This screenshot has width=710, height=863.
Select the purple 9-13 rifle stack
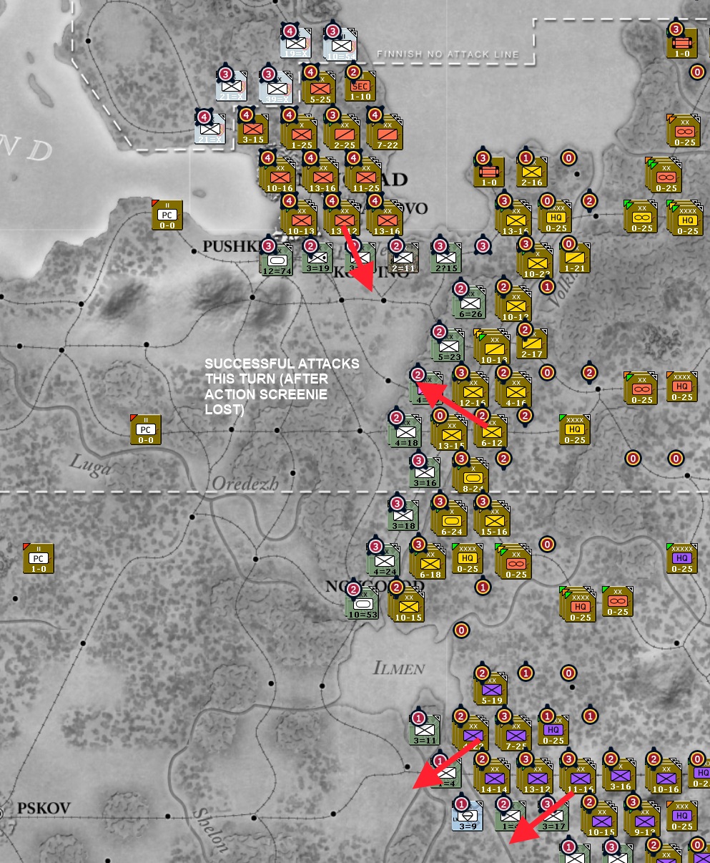(x=643, y=818)
